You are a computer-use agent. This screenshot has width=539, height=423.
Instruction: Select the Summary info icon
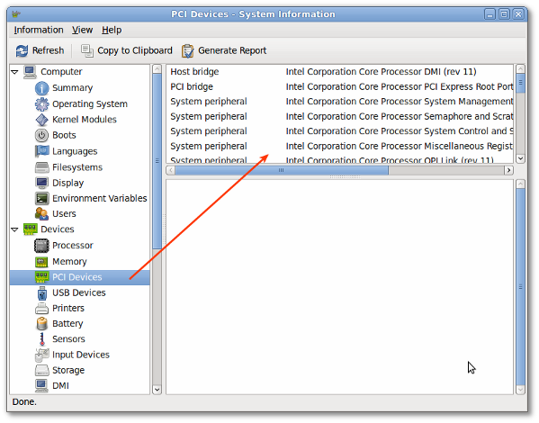[41, 88]
